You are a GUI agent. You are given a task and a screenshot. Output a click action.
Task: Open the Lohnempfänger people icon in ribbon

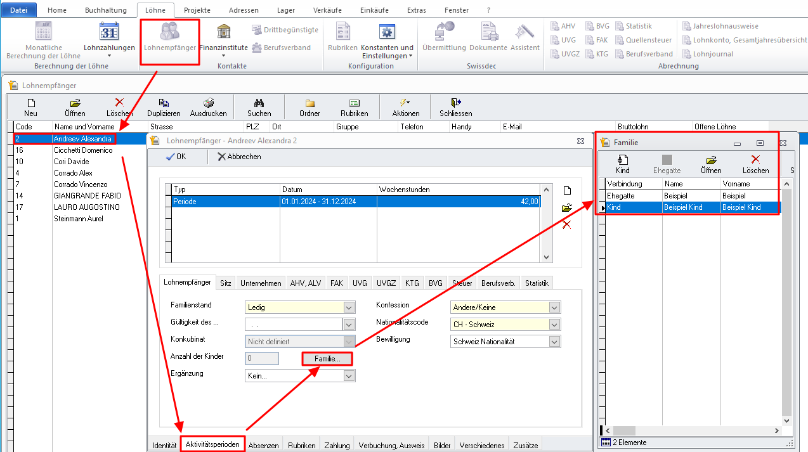[170, 31]
